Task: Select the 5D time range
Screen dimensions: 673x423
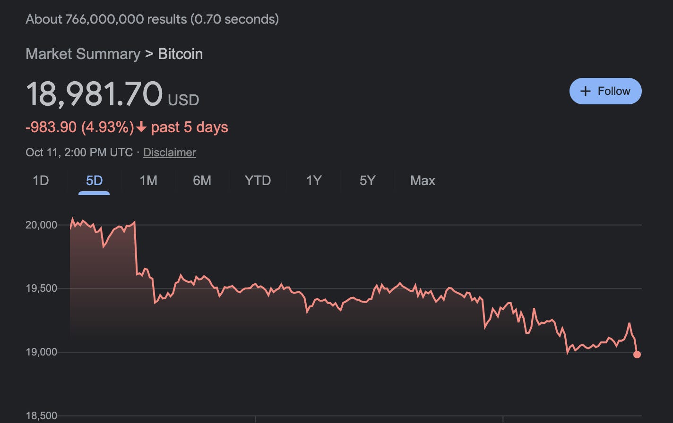Action: click(x=94, y=180)
